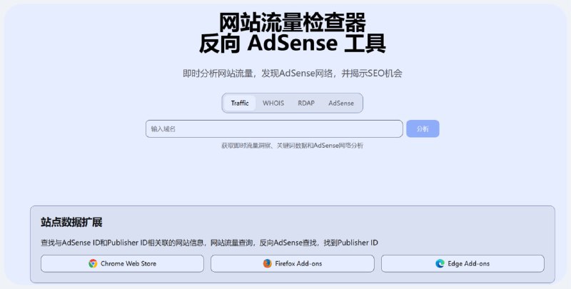Click the 站点数据扩展 section title
This screenshot has height=289, width=571.
71,222
